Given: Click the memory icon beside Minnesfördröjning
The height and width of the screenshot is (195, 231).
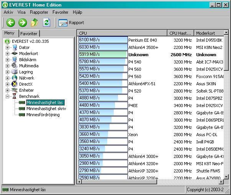Looking at the screenshot, I should click(x=22, y=115).
